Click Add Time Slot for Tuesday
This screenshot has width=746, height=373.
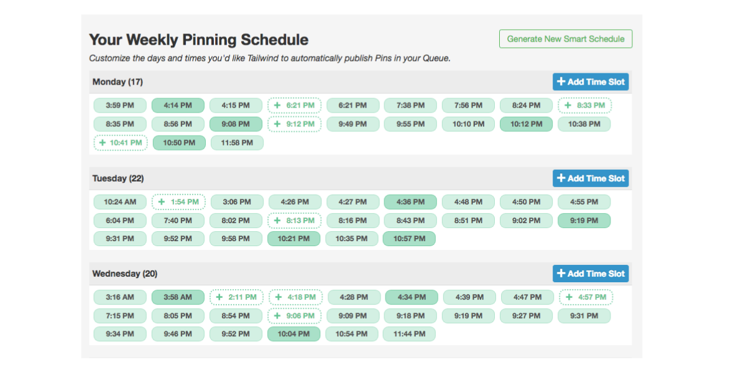(x=591, y=178)
